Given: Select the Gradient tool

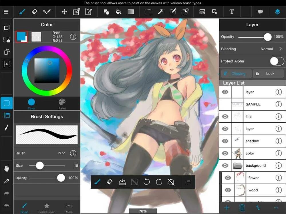Looking at the screenshot, I should coord(131,12).
